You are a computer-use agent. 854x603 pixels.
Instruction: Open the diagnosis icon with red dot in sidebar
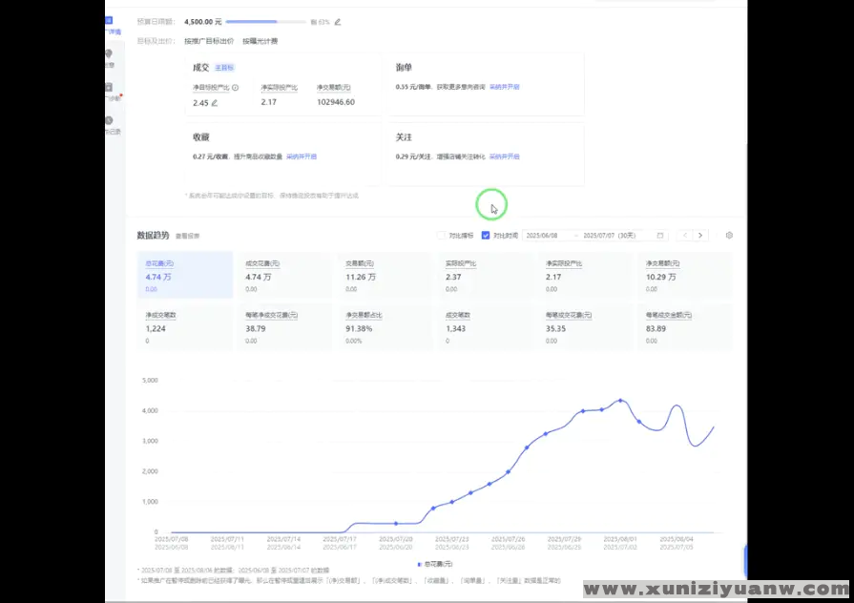pos(109,88)
